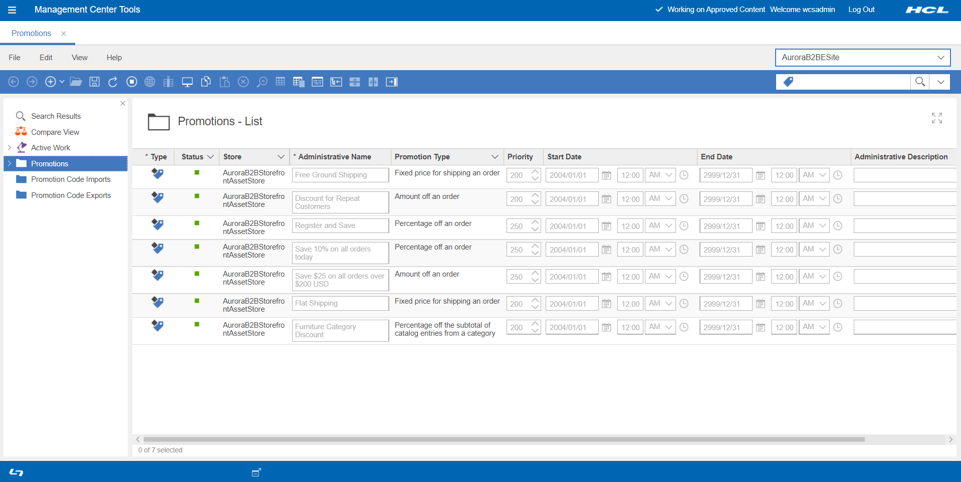The height and width of the screenshot is (482, 961).
Task: Click the horizontal scrollbar under the list
Action: point(504,439)
